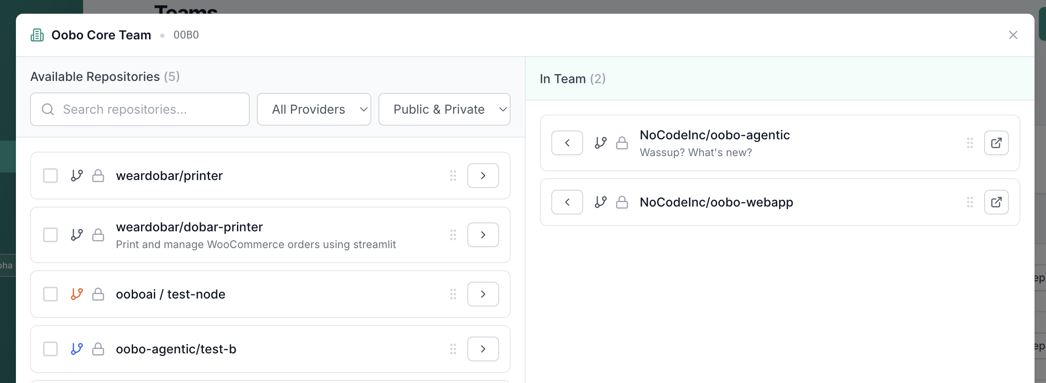Focus the Search repositories field
This screenshot has width=1046, height=383.
point(140,109)
